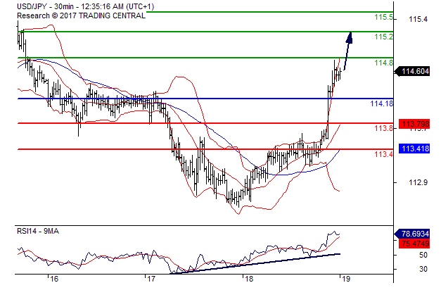Click the date axis label 17
Image resolution: width=441 pixels, height=290 pixels.
tap(151, 279)
